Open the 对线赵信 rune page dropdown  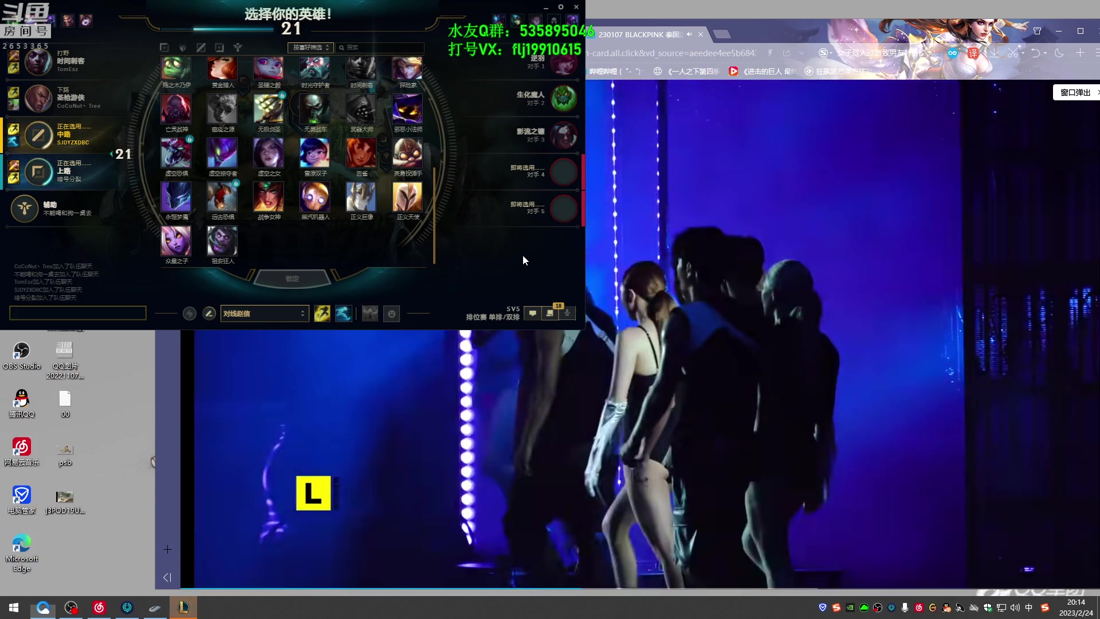(x=265, y=314)
